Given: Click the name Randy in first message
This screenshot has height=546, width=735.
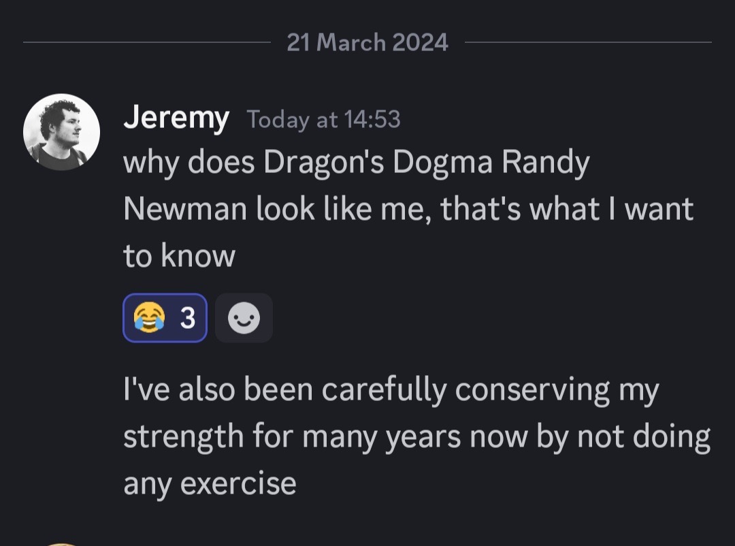Looking at the screenshot, I should [x=546, y=162].
